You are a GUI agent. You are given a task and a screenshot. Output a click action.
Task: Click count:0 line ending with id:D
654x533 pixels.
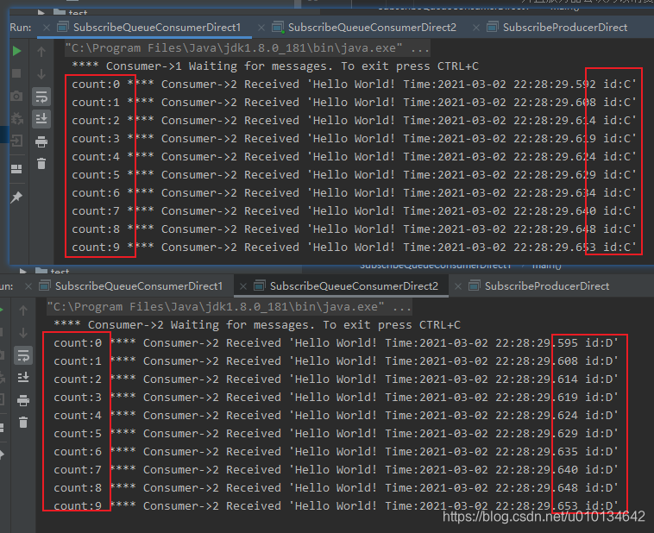pos(336,343)
